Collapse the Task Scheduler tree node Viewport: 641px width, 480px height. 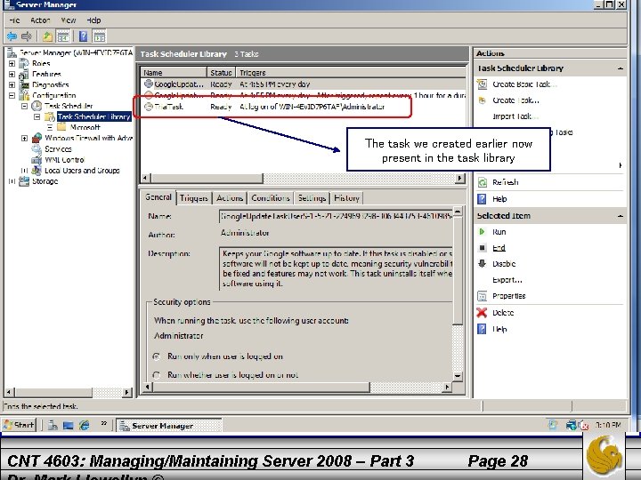24,106
